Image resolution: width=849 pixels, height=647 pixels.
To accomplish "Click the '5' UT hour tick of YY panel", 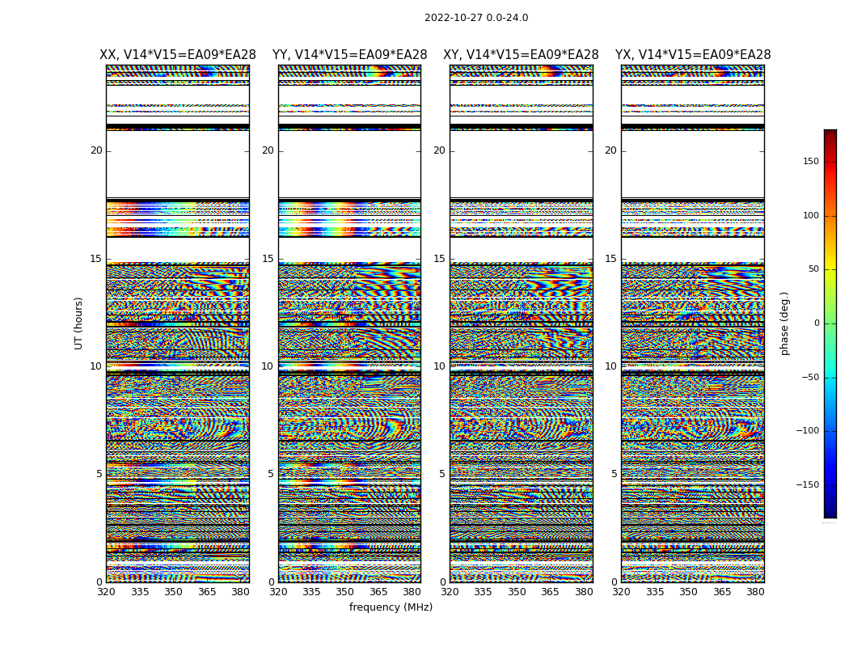I will 271,474.
